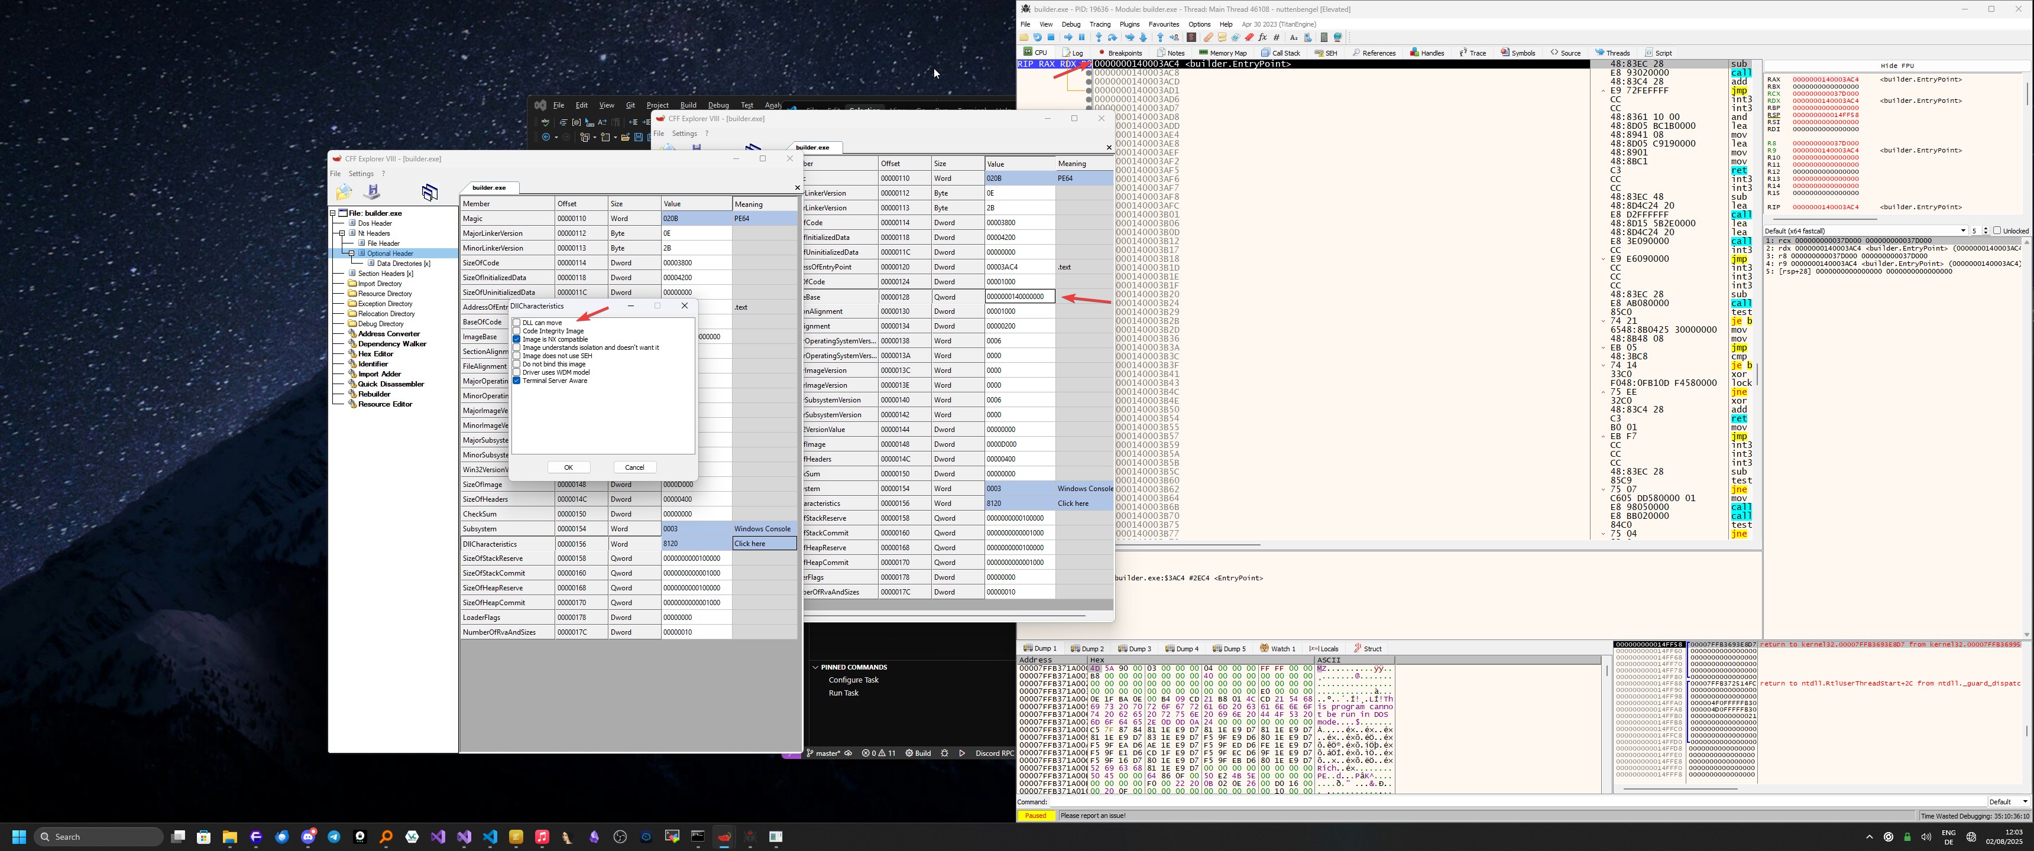The width and height of the screenshot is (2034, 851).
Task: Open the Default (x64 fastcall) dropdown
Action: tap(1865, 230)
